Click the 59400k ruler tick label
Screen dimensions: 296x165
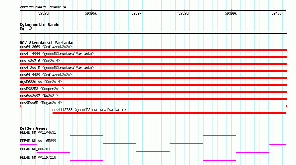[x=277, y=13]
